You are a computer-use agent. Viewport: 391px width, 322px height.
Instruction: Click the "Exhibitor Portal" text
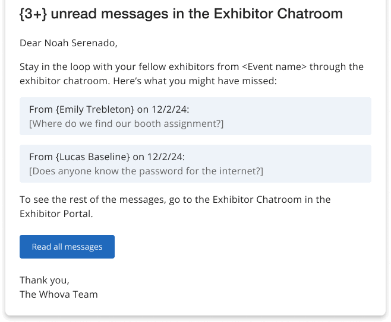tap(55, 213)
